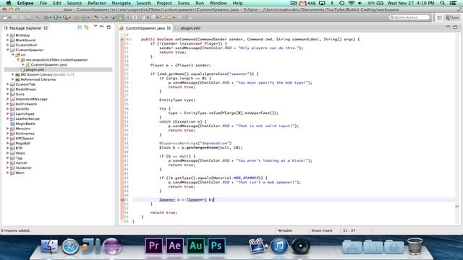The image size is (463, 260).
Task: Select the MagicBattle project
Action: point(25,123)
